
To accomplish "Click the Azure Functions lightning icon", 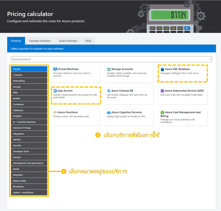I will click(x=55, y=112).
